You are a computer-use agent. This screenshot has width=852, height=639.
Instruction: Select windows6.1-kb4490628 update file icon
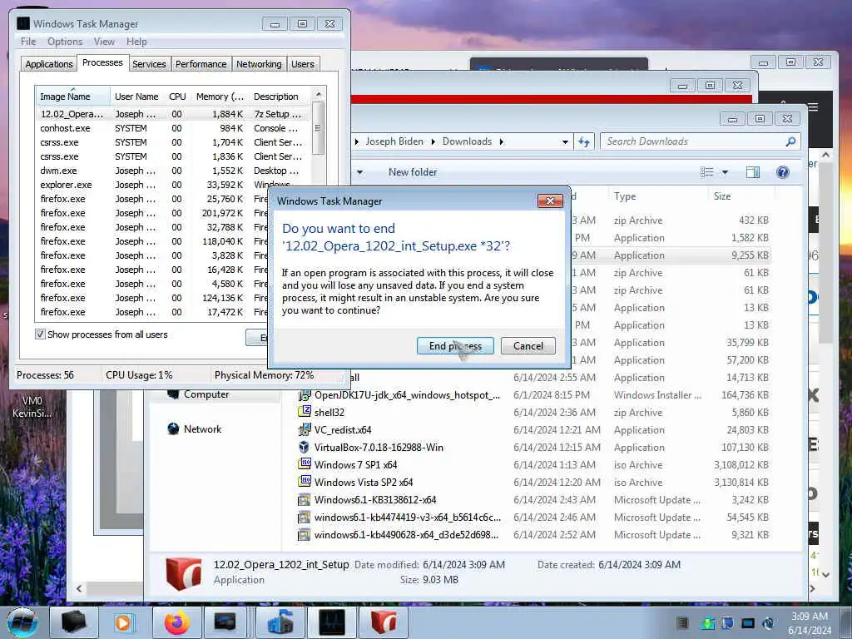305,535
